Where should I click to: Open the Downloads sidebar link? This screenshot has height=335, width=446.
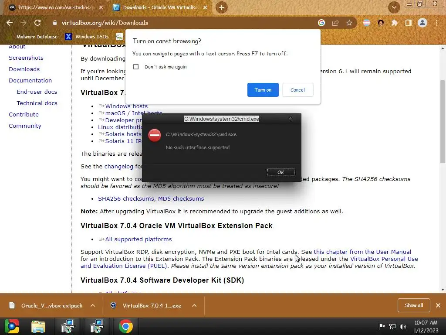pos(24,69)
